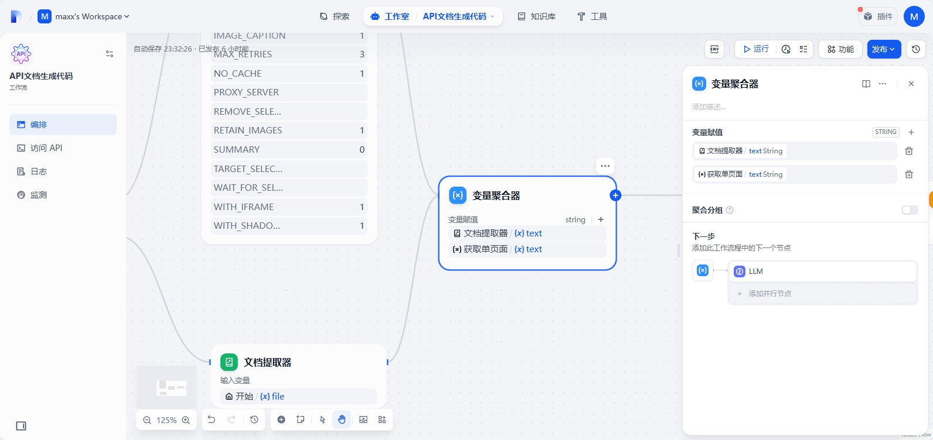Open 访问 API in the sidebar
The image size is (933, 440).
63,148
